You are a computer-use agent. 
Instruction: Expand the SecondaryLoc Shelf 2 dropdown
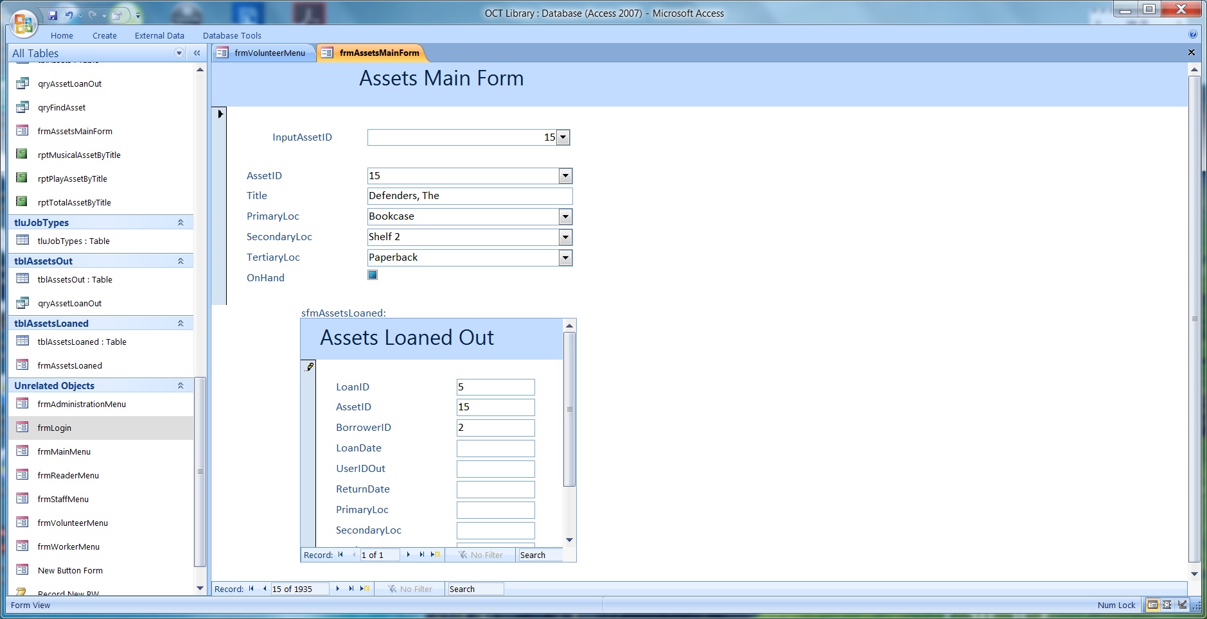tap(565, 237)
